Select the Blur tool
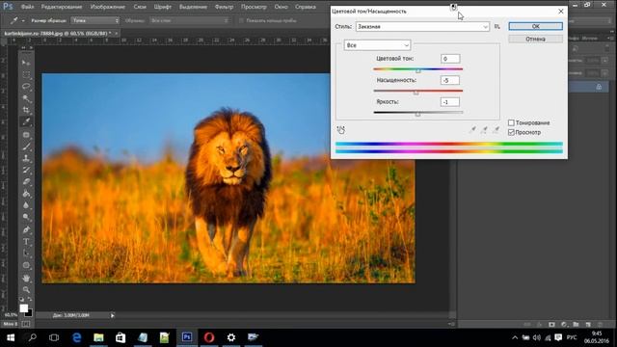The height and width of the screenshot is (347, 617). pyautogui.click(x=26, y=205)
